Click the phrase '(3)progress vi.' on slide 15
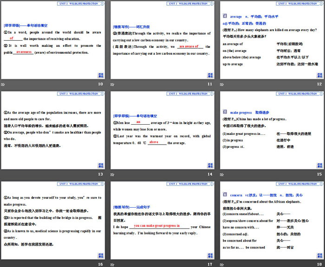The height and width of the screenshot is (267, 325). [234, 147]
